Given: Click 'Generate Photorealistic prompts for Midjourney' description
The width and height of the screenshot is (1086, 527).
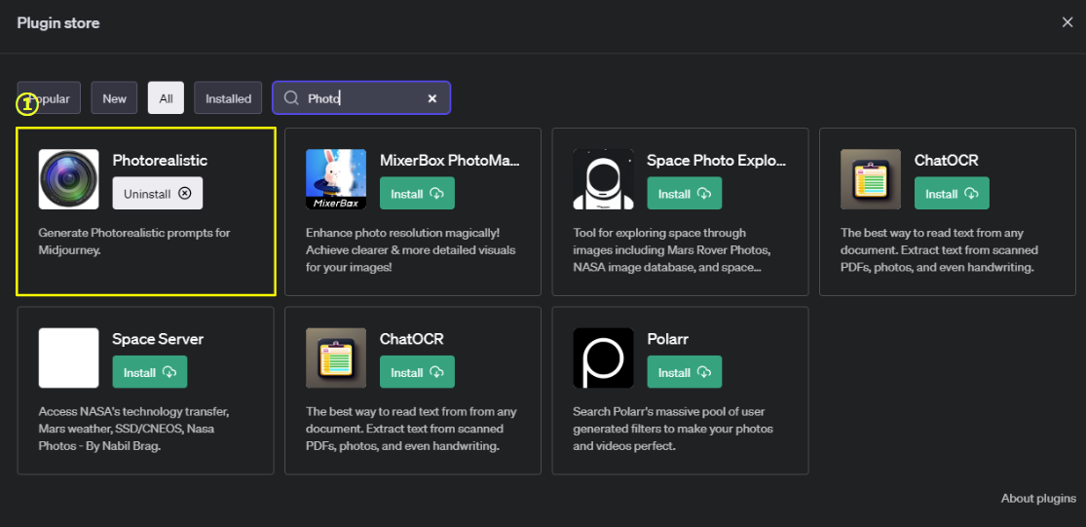Looking at the screenshot, I should point(134,241).
